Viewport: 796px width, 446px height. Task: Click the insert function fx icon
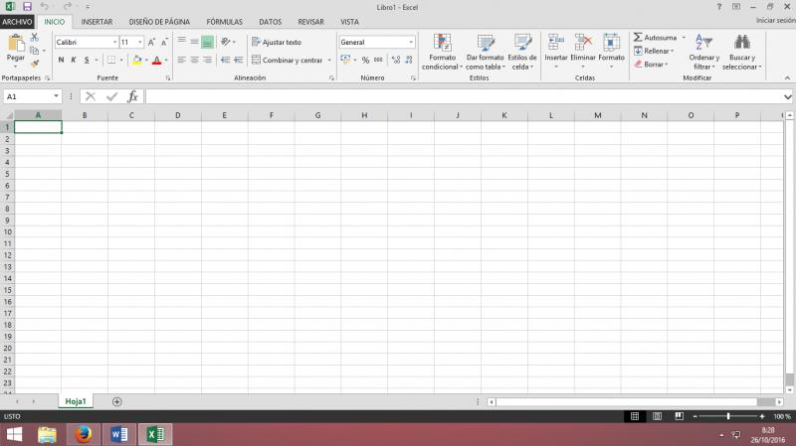point(132,96)
